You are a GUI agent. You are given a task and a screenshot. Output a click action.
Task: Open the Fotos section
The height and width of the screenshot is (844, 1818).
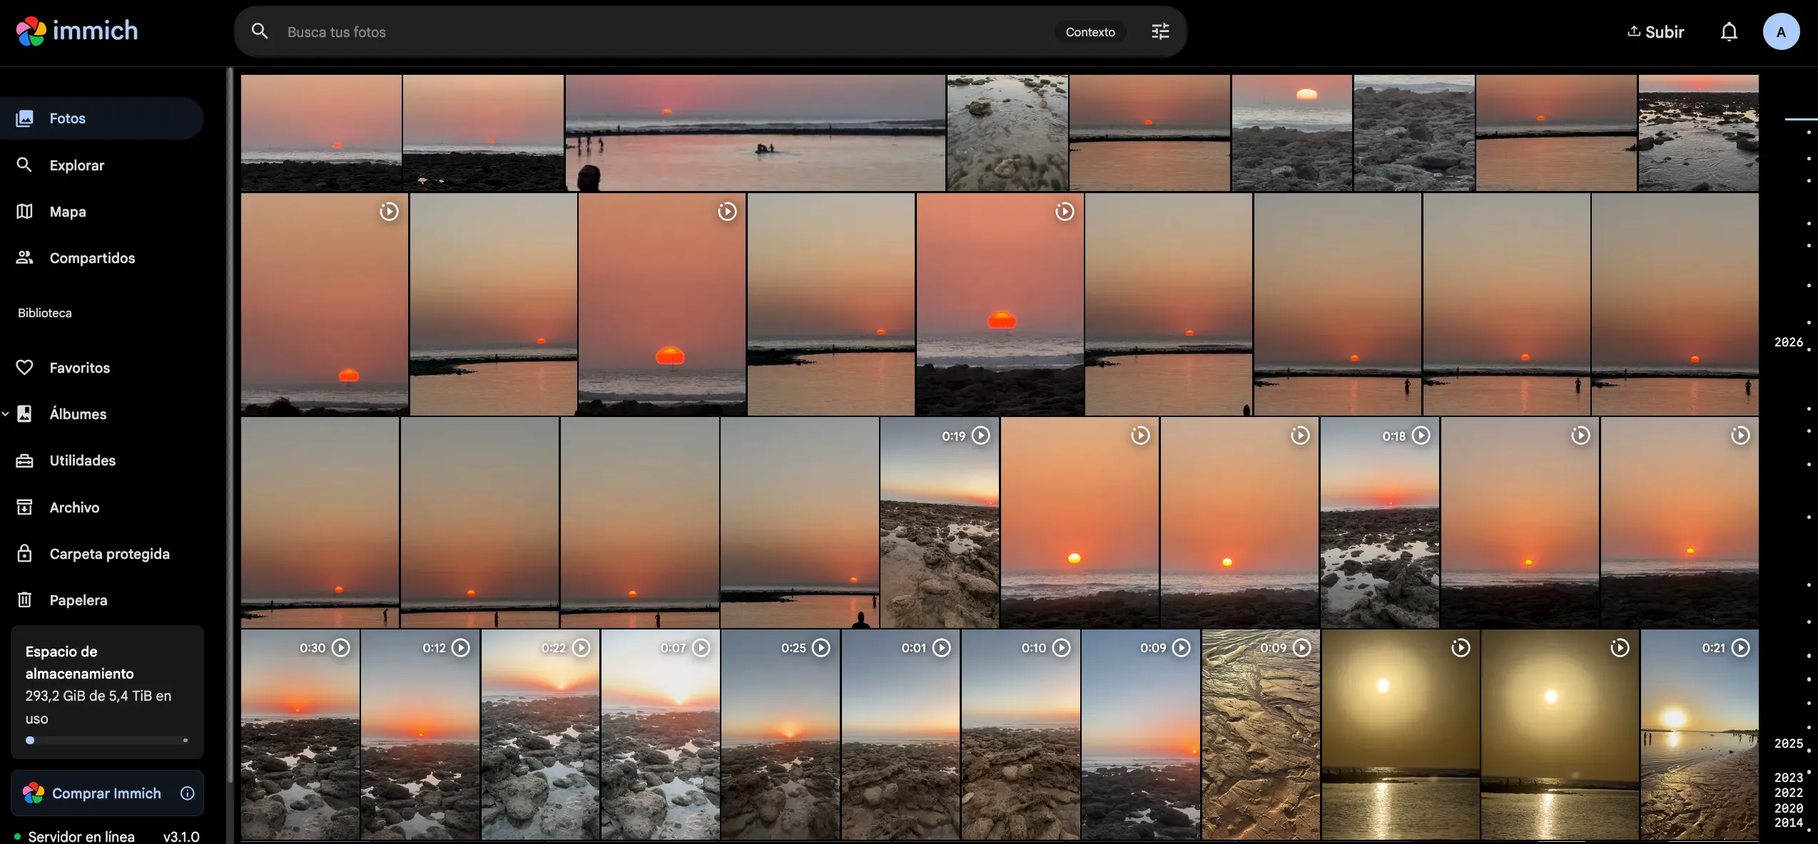pos(102,118)
